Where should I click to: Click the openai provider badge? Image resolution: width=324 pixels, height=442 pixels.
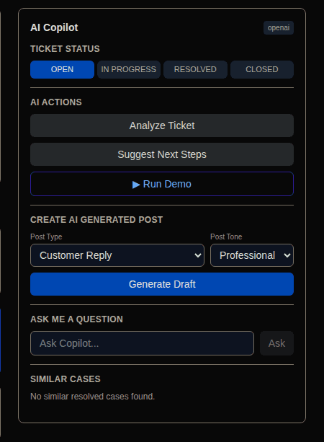click(279, 27)
